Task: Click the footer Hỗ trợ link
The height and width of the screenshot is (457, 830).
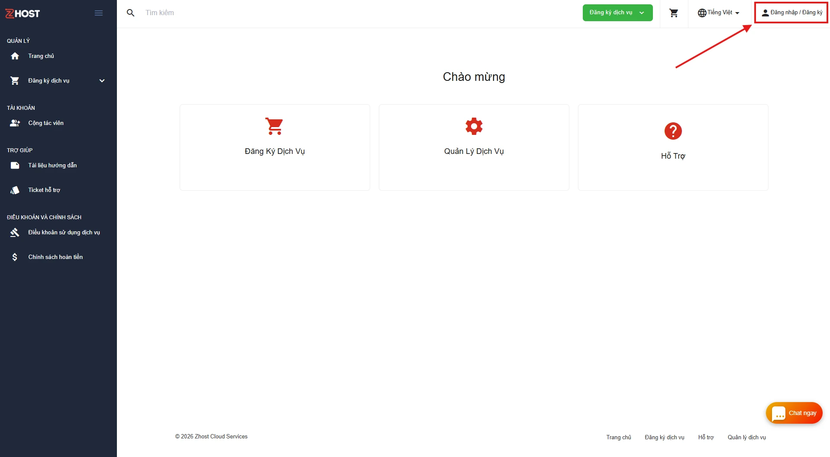Action: [x=706, y=437]
